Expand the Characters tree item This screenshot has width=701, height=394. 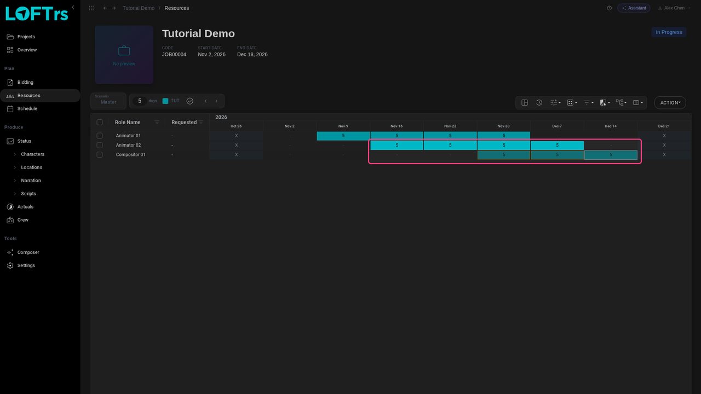(15, 154)
